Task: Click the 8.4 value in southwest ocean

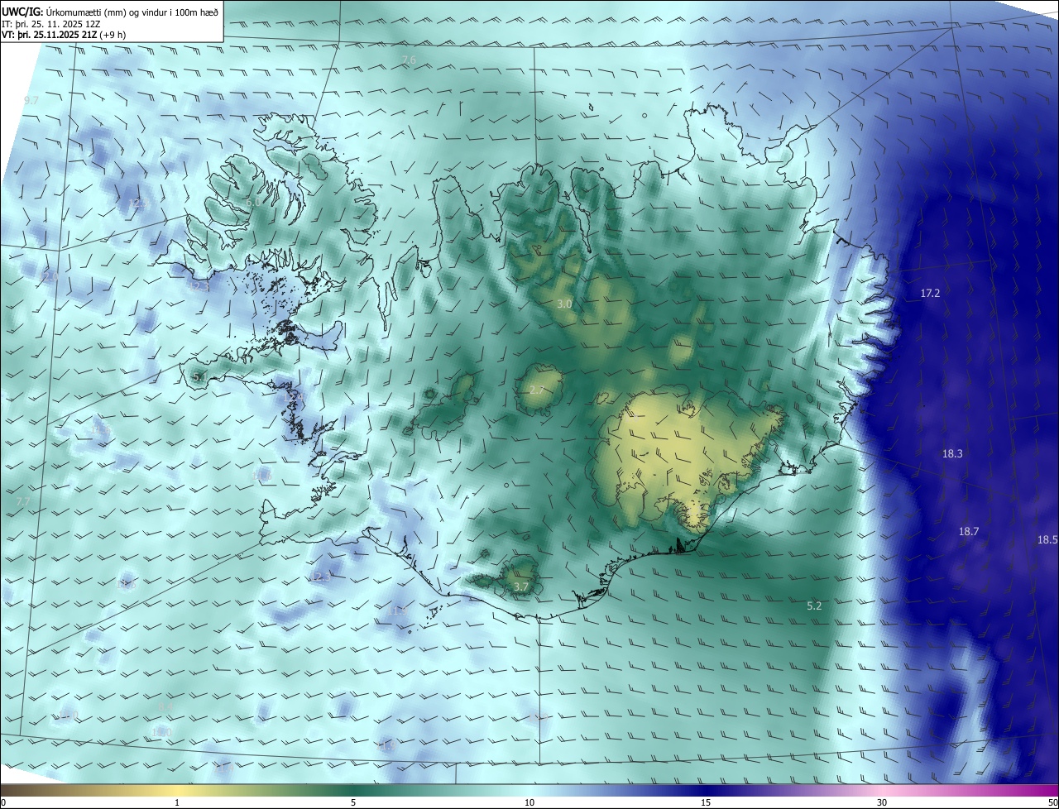Action: (x=165, y=706)
